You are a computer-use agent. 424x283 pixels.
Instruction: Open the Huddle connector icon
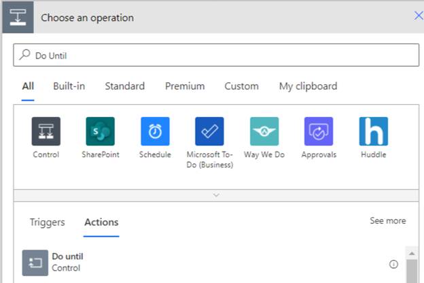click(x=374, y=131)
